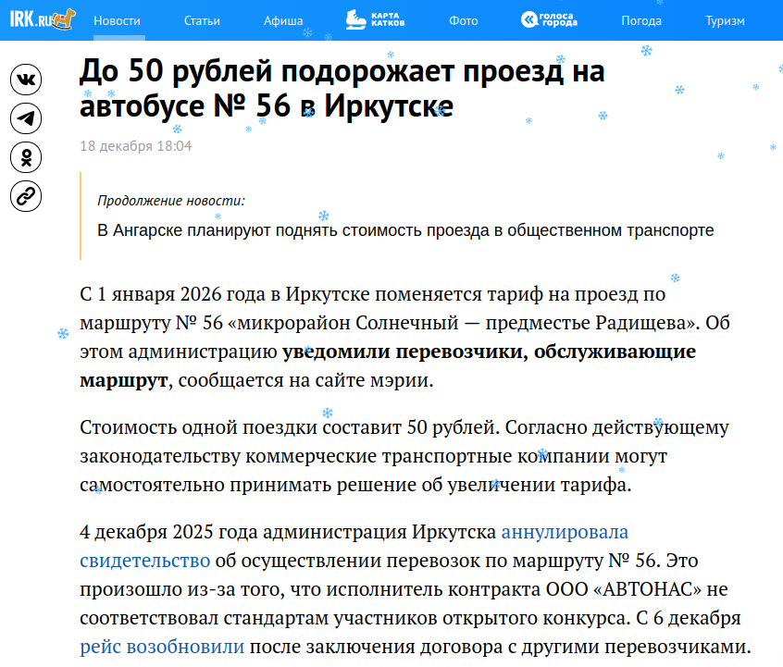783x667 pixels.
Task: Copy the article link with chain icon
Action: click(x=26, y=196)
